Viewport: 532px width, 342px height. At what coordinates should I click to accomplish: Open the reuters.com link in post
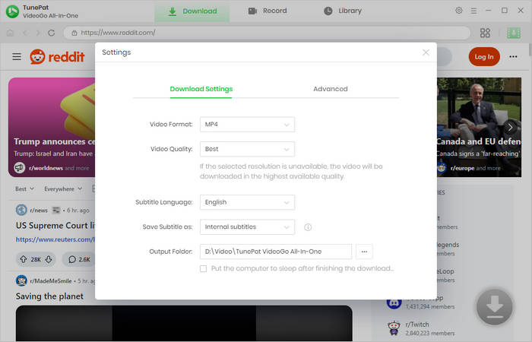[x=55, y=239]
